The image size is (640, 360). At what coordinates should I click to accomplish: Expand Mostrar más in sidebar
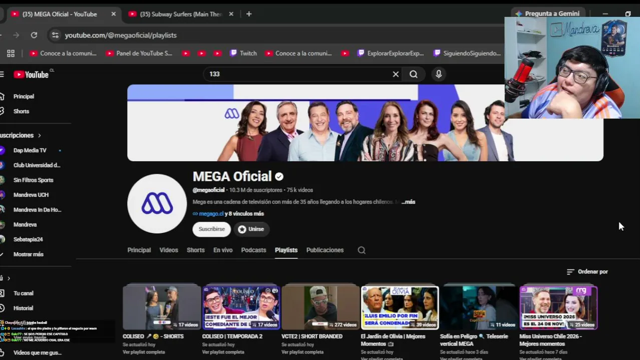tap(28, 254)
